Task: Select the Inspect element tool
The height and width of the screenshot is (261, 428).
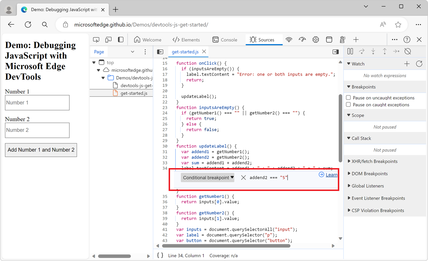Action: point(96,39)
